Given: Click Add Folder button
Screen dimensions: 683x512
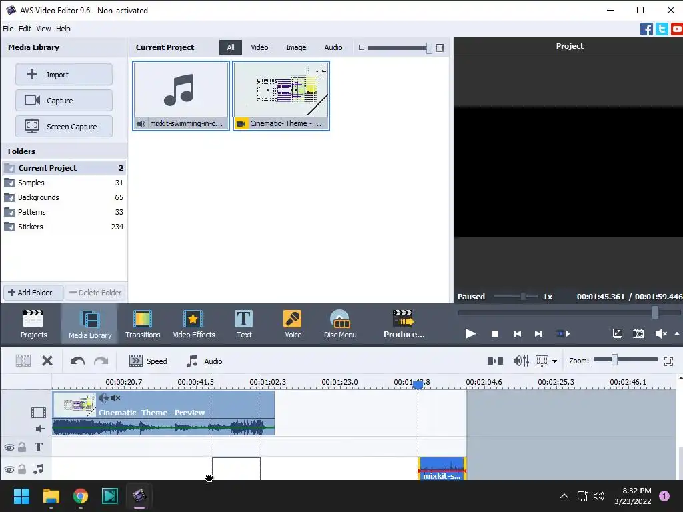Looking at the screenshot, I should 33,293.
